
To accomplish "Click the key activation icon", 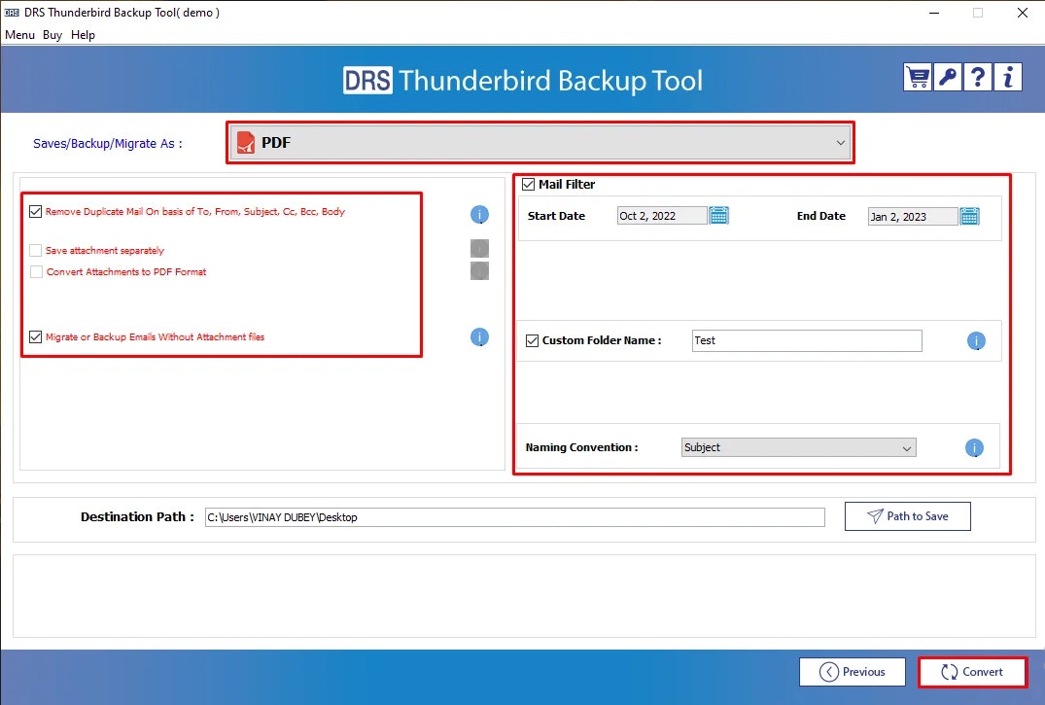I will [947, 78].
